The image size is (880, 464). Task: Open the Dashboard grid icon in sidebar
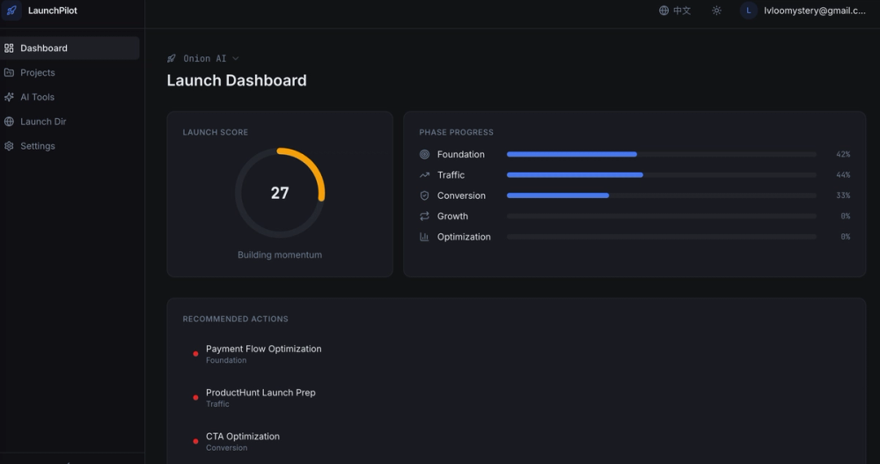tap(9, 48)
